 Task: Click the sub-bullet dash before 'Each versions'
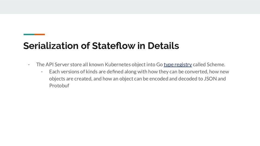[42, 72]
